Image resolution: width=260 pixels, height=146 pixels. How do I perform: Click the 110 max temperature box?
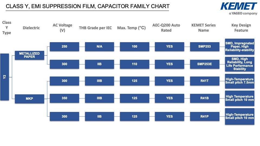click(135, 64)
